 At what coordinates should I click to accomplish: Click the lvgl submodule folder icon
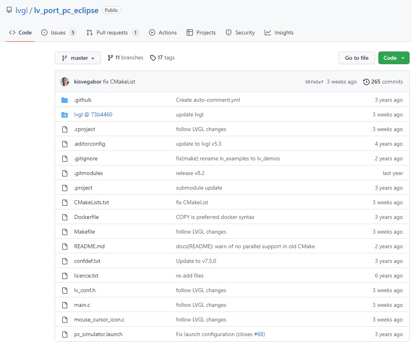coord(65,115)
